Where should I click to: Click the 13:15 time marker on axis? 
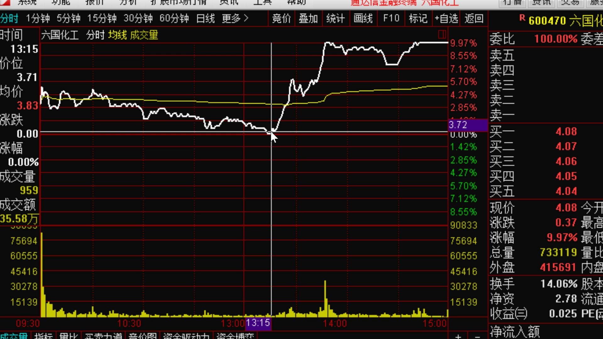(258, 323)
